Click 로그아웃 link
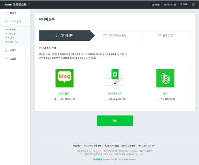The image size is (199, 165). pos(184,4)
